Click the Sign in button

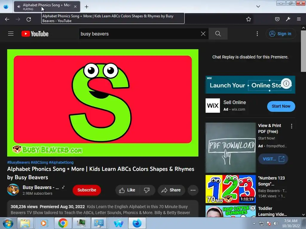(281, 34)
